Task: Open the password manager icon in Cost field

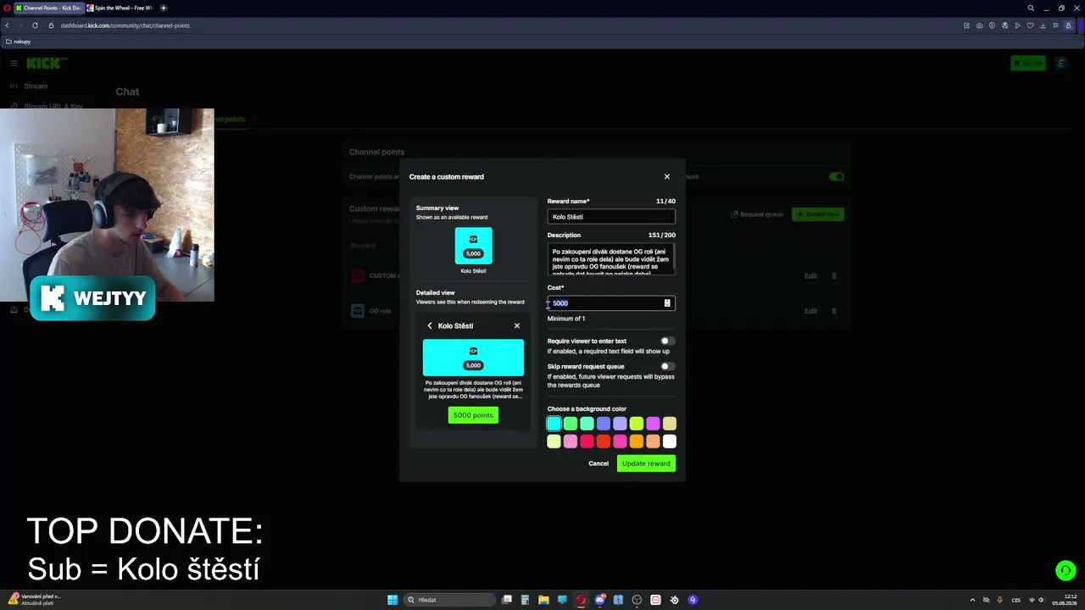Action: tap(667, 303)
